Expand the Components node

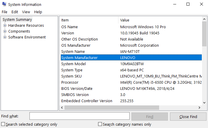click(x=5, y=31)
